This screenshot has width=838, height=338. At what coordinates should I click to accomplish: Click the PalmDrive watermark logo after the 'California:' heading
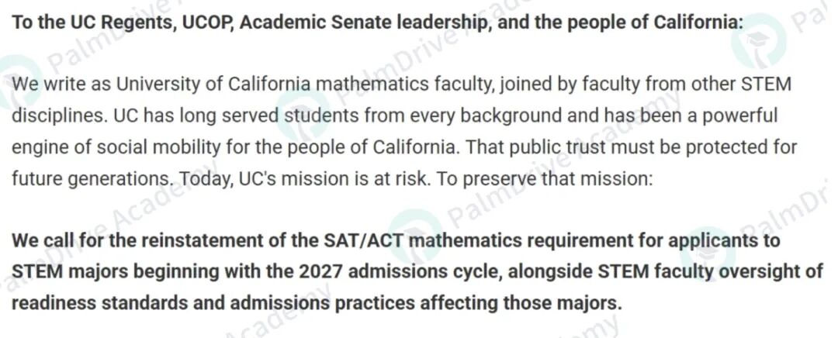tap(759, 42)
